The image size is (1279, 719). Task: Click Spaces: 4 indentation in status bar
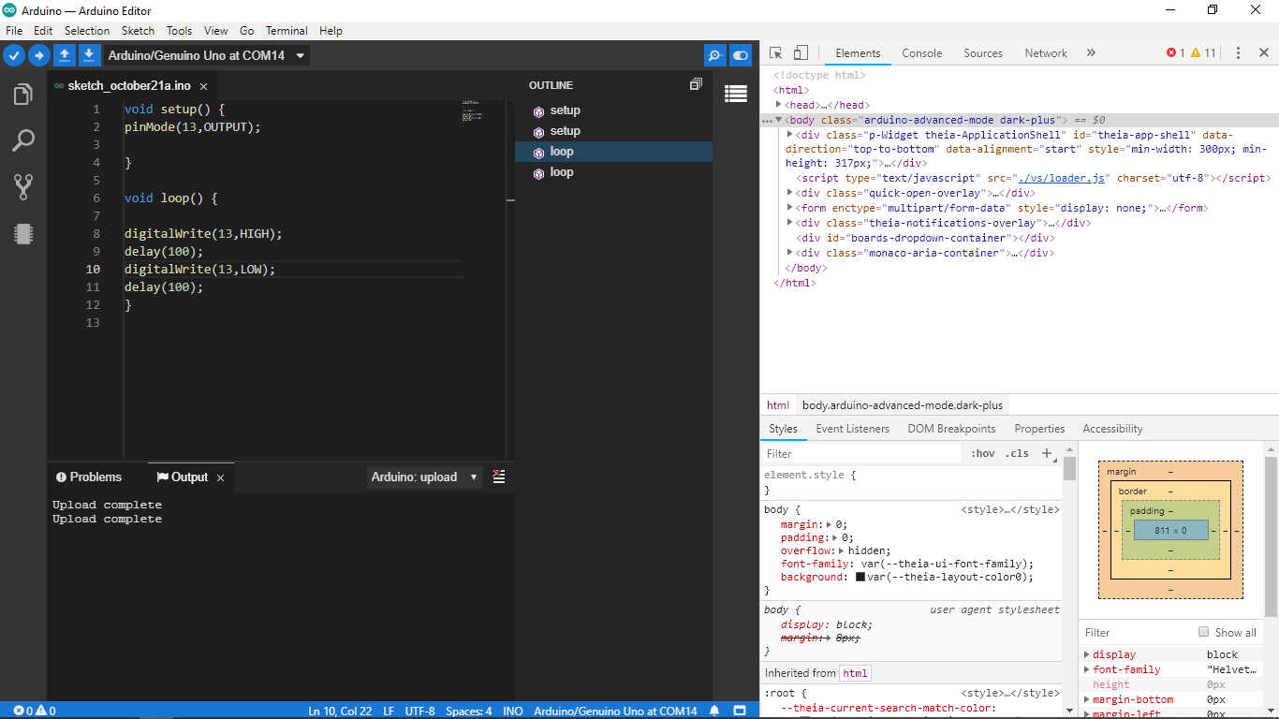coord(468,711)
